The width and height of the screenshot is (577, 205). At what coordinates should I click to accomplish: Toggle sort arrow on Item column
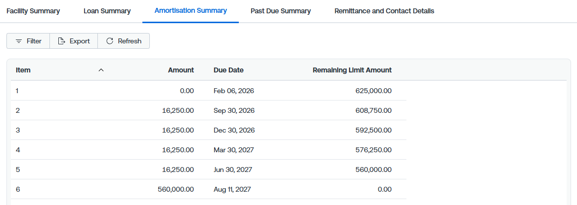pyautogui.click(x=101, y=70)
